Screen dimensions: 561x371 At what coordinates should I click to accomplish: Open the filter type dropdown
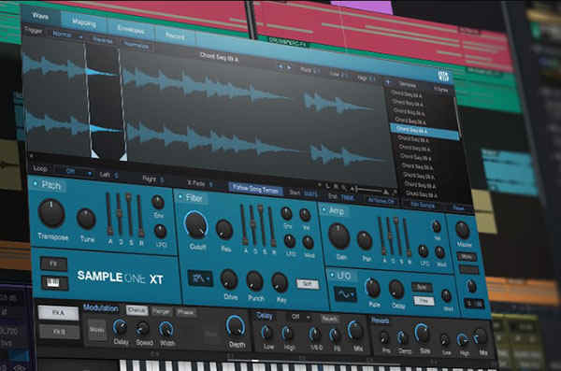point(200,278)
